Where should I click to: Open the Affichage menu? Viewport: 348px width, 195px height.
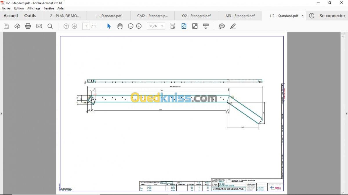tap(34, 8)
